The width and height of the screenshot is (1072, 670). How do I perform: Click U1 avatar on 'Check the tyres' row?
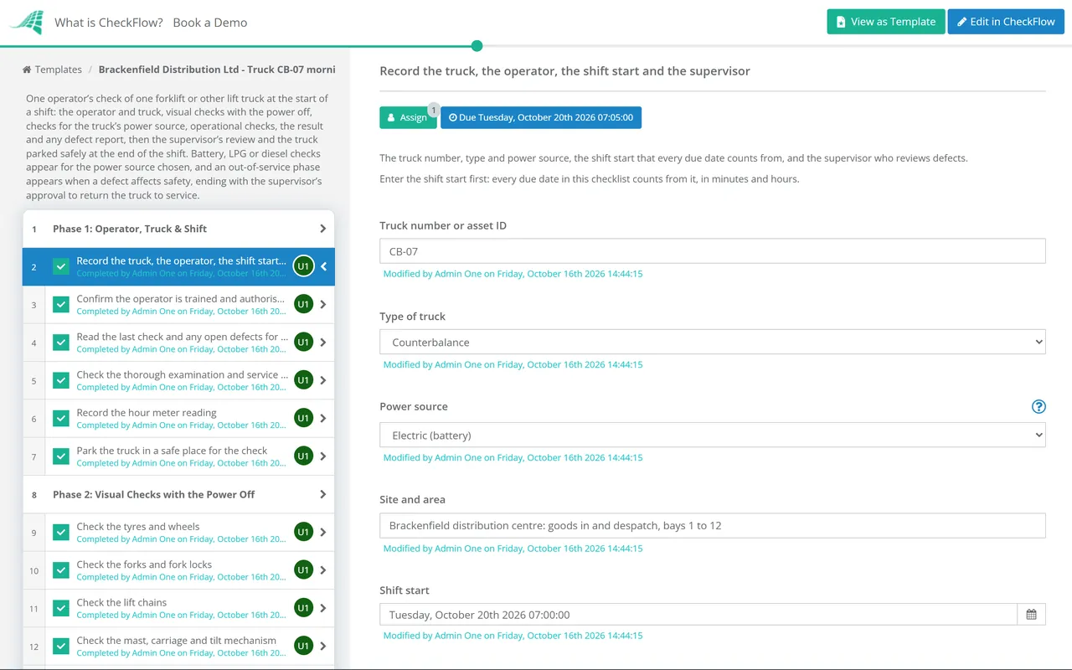(303, 532)
